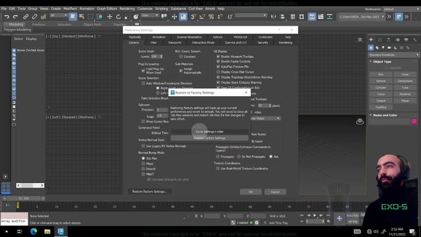This screenshot has width=421, height=237.
Task: Open the Workspaces Default dropdown
Action: pos(401,9)
